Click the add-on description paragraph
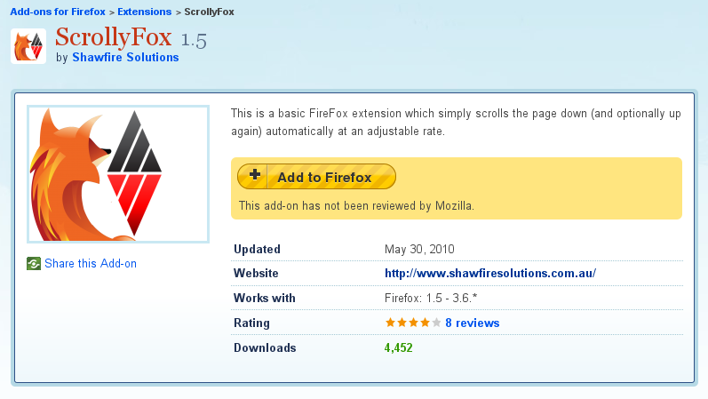708x399 pixels. (456, 123)
